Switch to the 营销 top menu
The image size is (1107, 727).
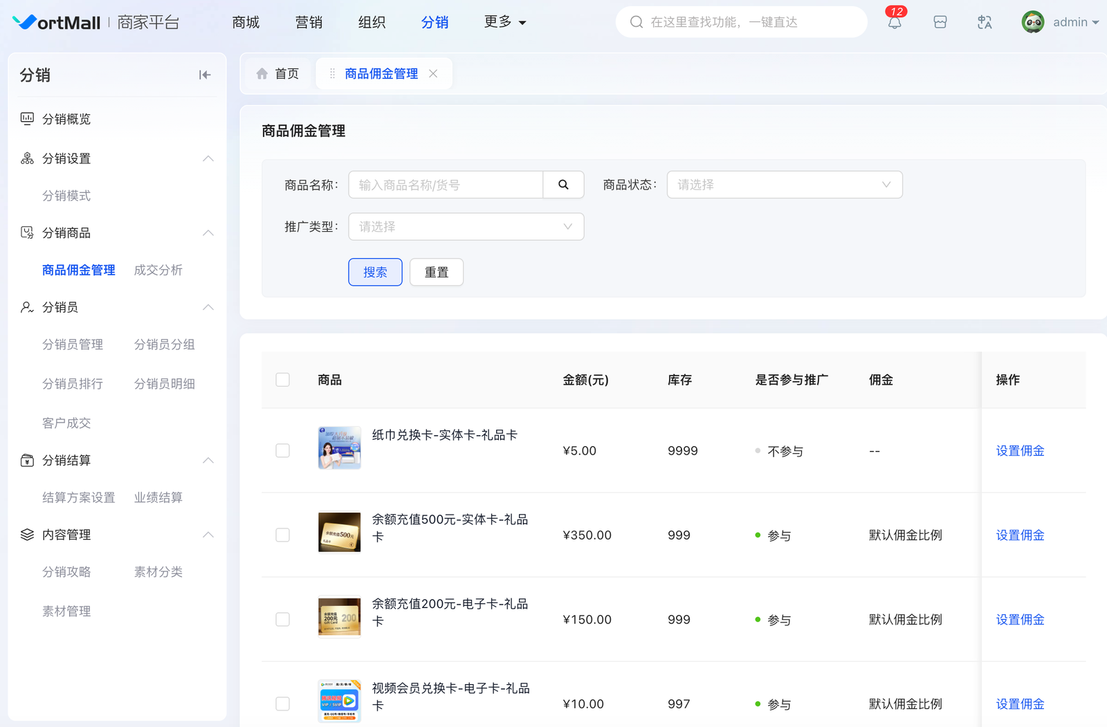click(309, 22)
